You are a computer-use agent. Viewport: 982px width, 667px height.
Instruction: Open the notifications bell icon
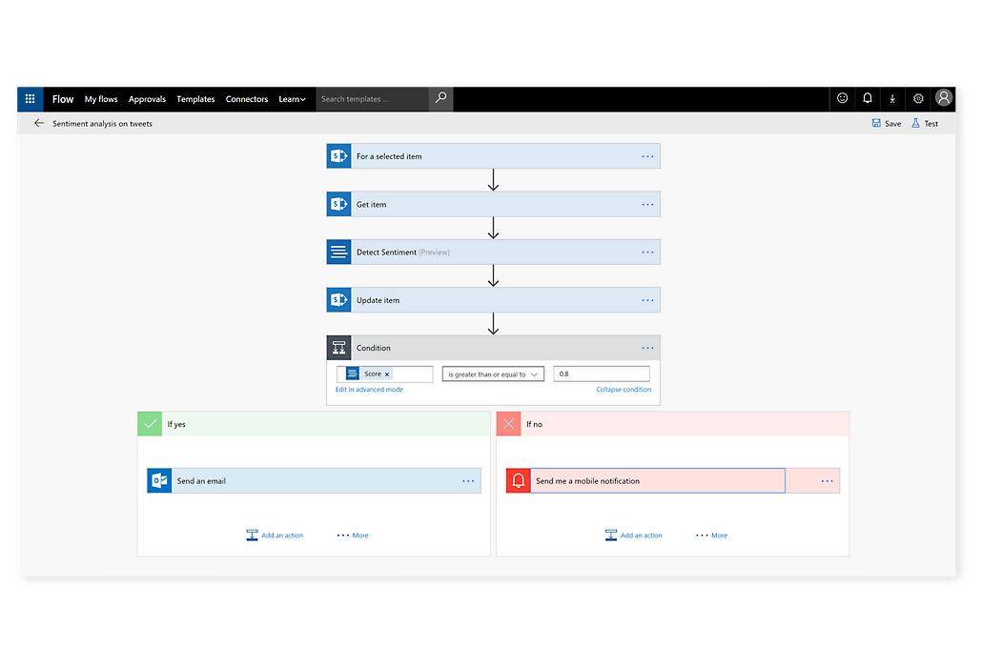coord(868,98)
